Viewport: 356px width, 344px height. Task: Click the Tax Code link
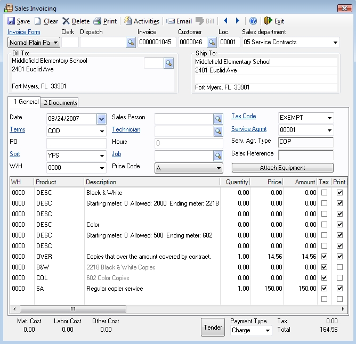pyautogui.click(x=244, y=116)
